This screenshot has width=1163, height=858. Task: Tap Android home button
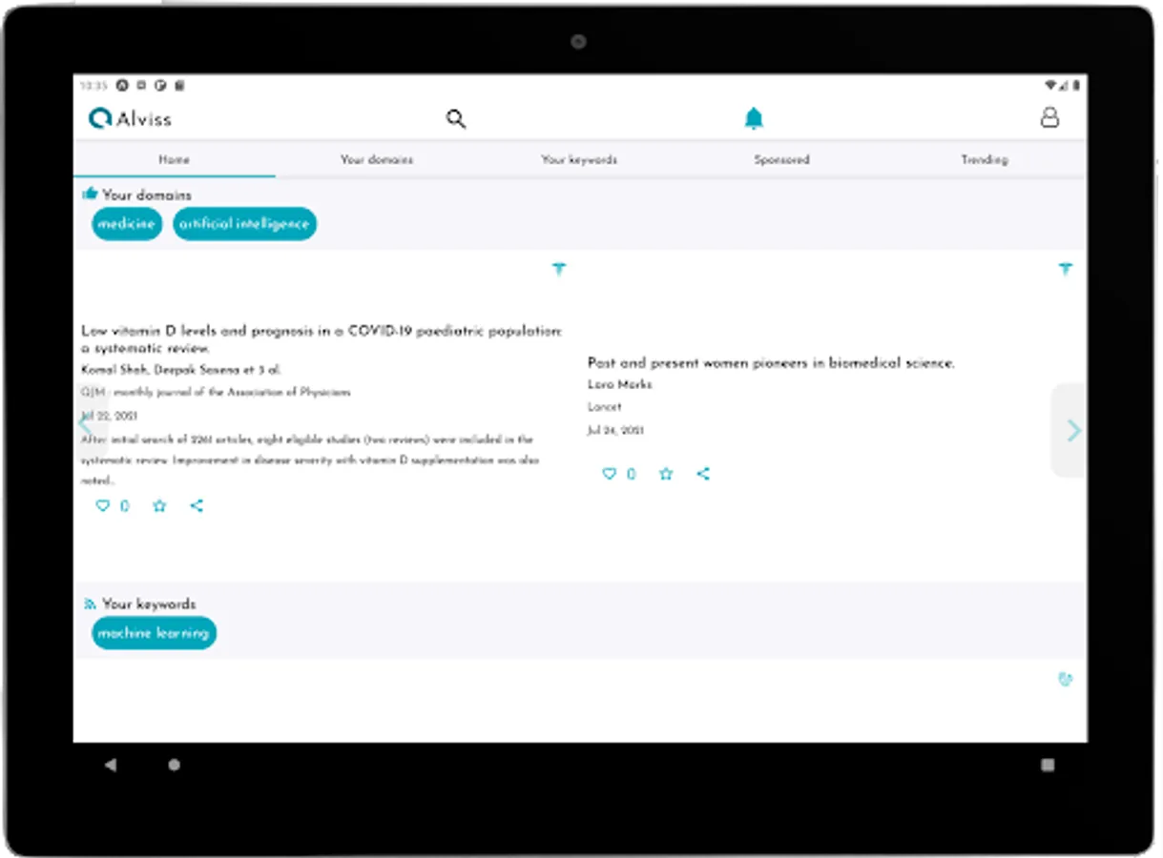[174, 765]
